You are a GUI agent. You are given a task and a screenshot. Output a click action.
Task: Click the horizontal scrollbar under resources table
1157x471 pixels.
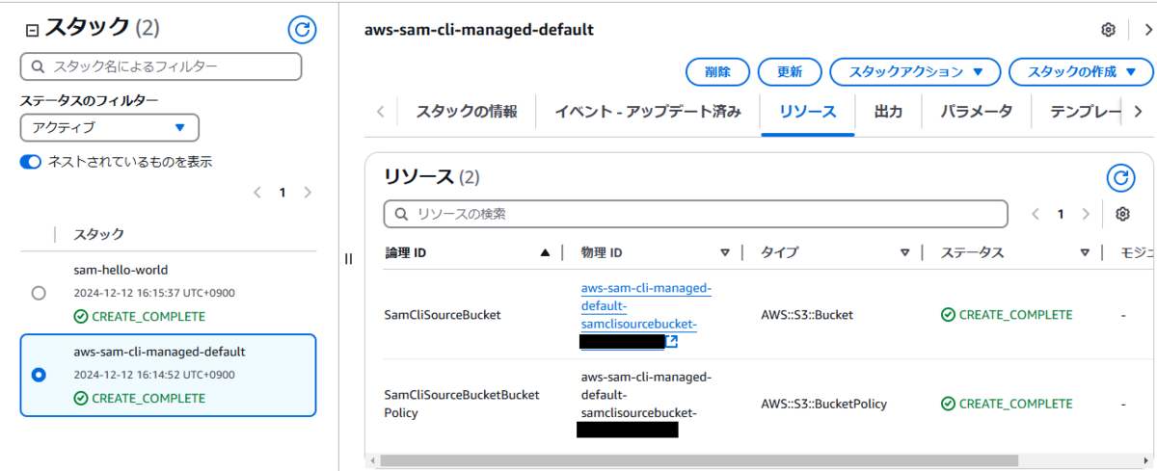pyautogui.click(x=699, y=460)
